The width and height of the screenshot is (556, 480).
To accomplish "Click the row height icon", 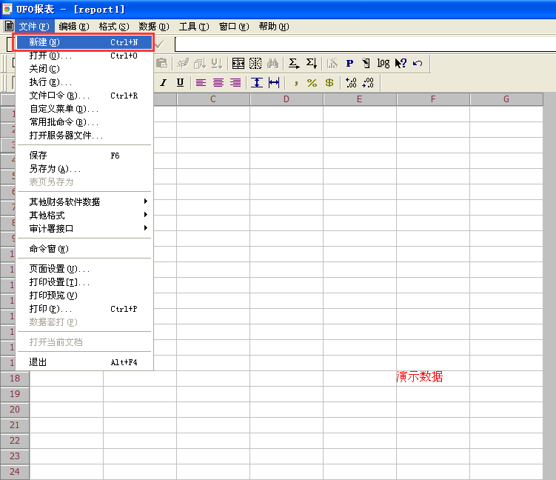I will (x=257, y=83).
